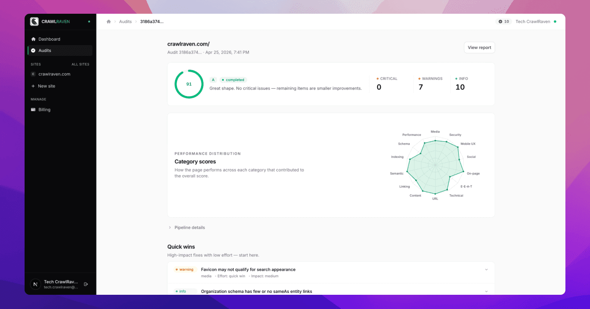Add a New site
This screenshot has height=309, width=590.
pyautogui.click(x=60, y=86)
